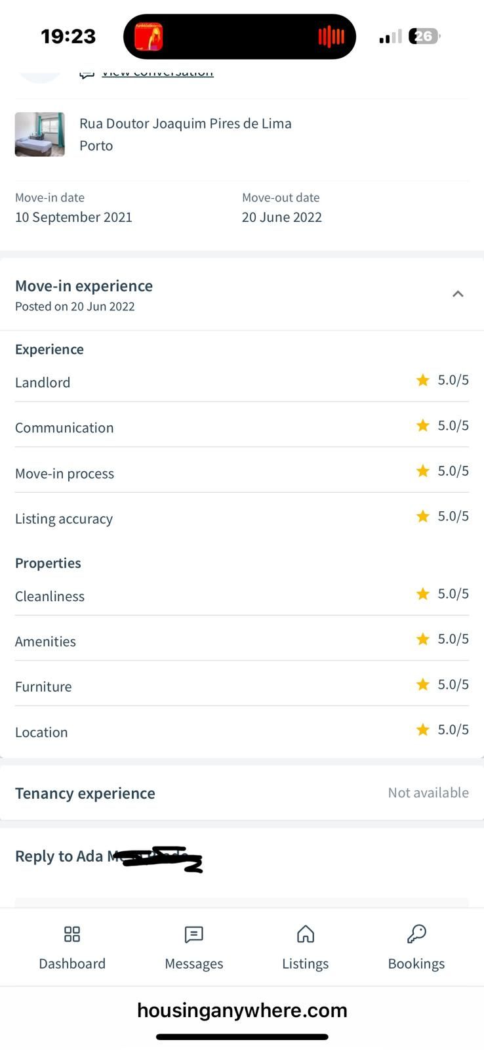Tap the home indicator bar at the bottom
The height and width of the screenshot is (1050, 484).
coord(242,1037)
